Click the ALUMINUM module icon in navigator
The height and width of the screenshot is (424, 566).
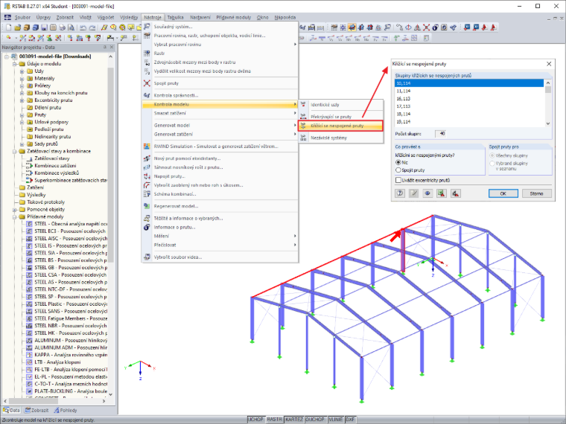(x=30, y=341)
